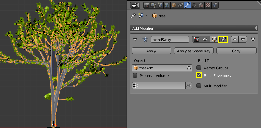Enable Multi Modifier checkbox
Image resolution: width=261 pixels, height=128 pixels.
click(199, 86)
